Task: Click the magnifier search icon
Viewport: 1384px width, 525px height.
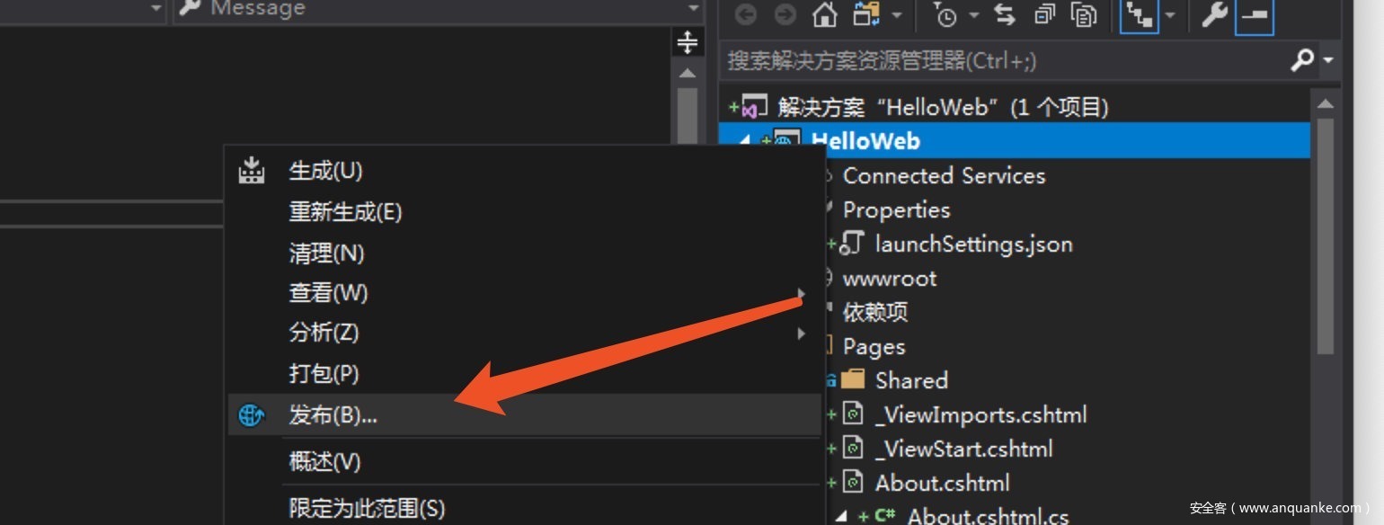Action: pyautogui.click(x=1301, y=60)
